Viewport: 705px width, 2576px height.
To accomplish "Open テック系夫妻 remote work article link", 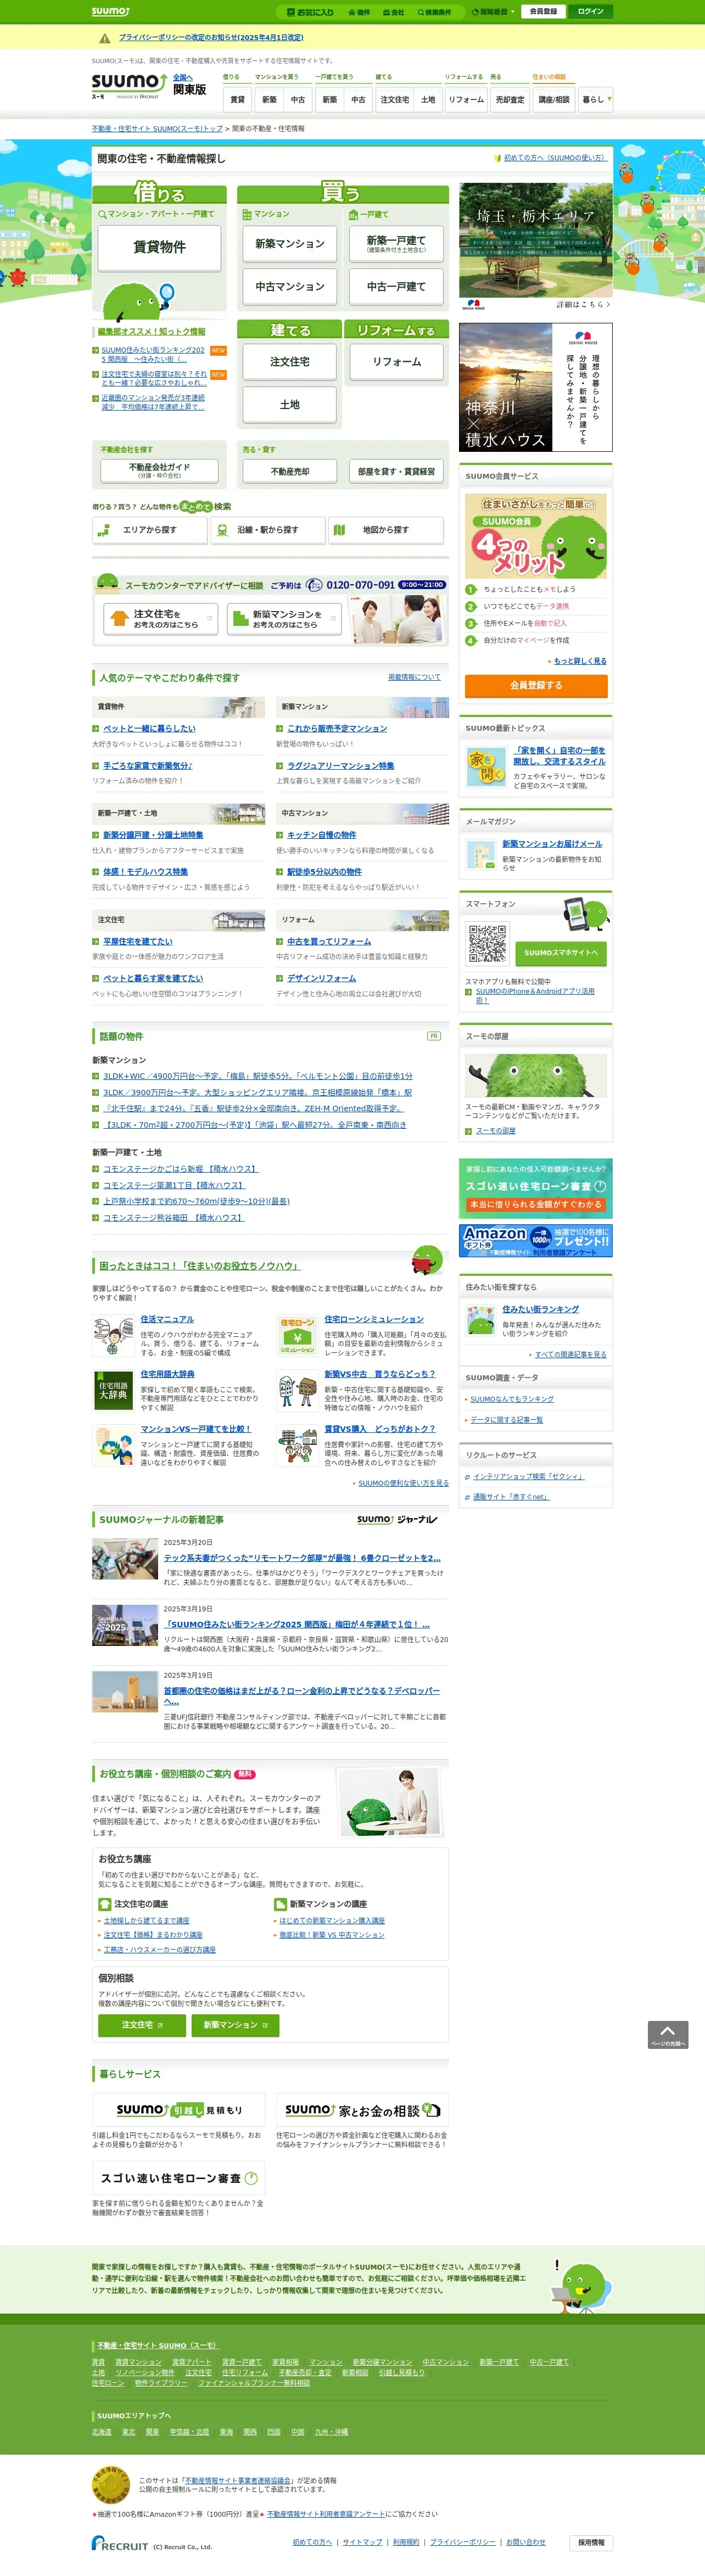I will point(302,1558).
